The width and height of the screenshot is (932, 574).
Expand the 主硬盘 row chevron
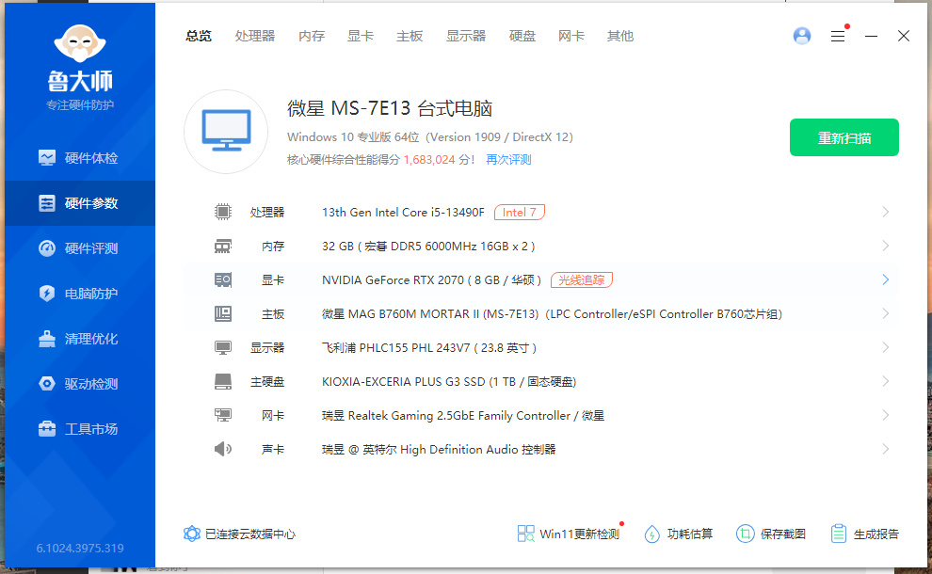886,381
